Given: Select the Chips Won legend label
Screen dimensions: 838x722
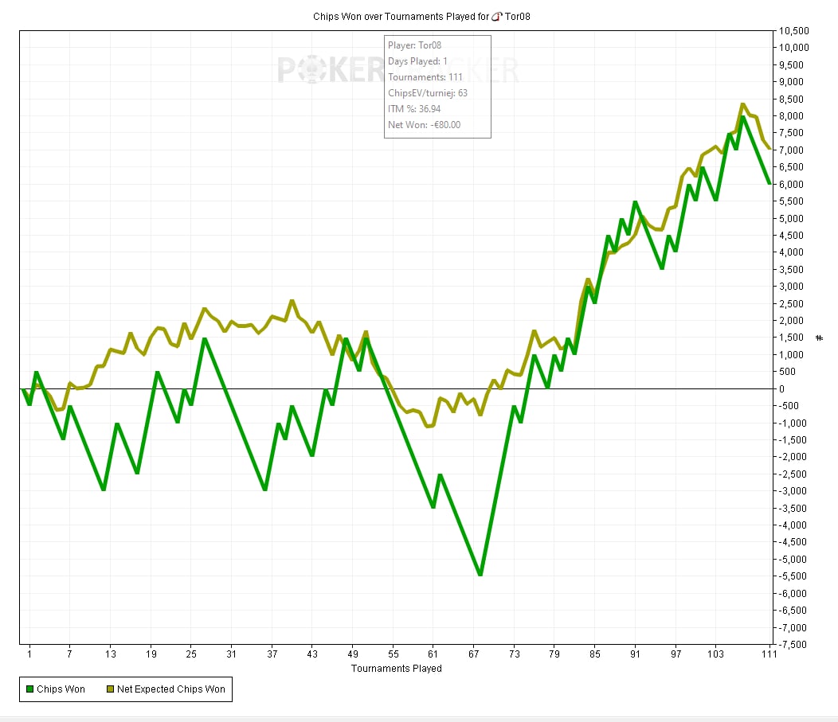Looking at the screenshot, I should coord(61,689).
